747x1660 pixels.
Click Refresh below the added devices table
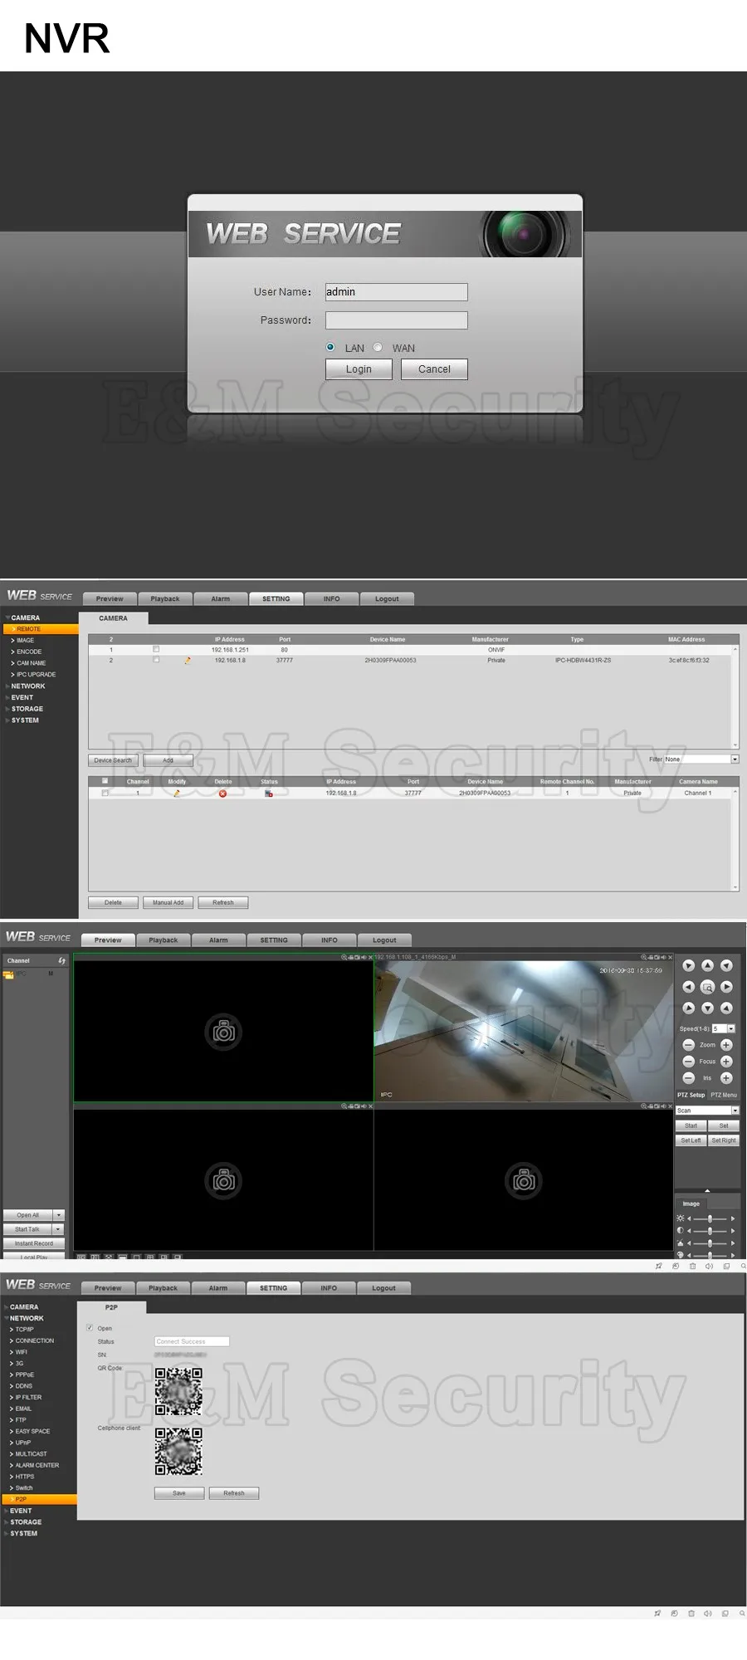tap(223, 903)
